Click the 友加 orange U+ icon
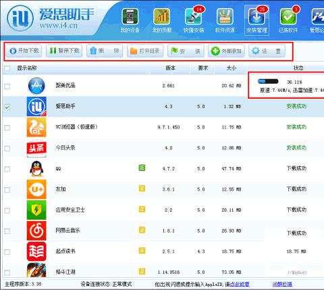 click(36, 189)
